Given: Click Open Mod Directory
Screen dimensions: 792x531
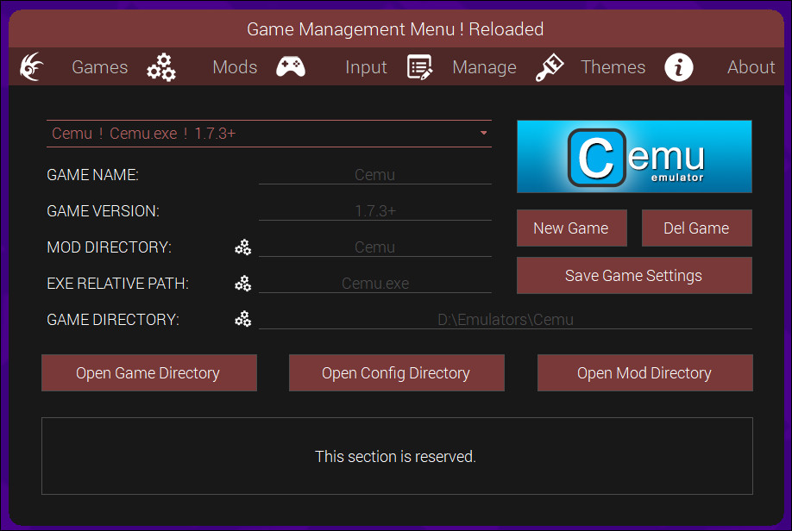Looking at the screenshot, I should 645,373.
